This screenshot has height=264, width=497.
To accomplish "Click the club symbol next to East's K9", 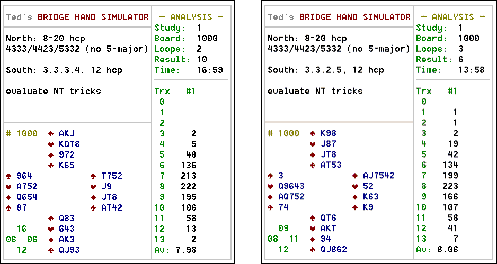I will point(355,207).
